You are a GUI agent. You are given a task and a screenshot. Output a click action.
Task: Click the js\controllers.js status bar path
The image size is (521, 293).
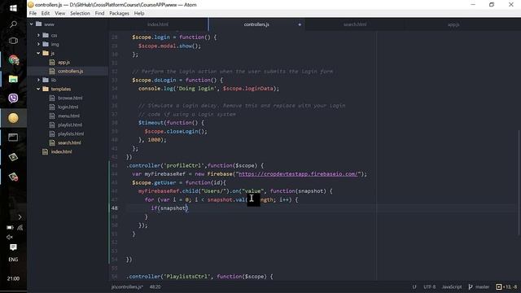coord(127,286)
